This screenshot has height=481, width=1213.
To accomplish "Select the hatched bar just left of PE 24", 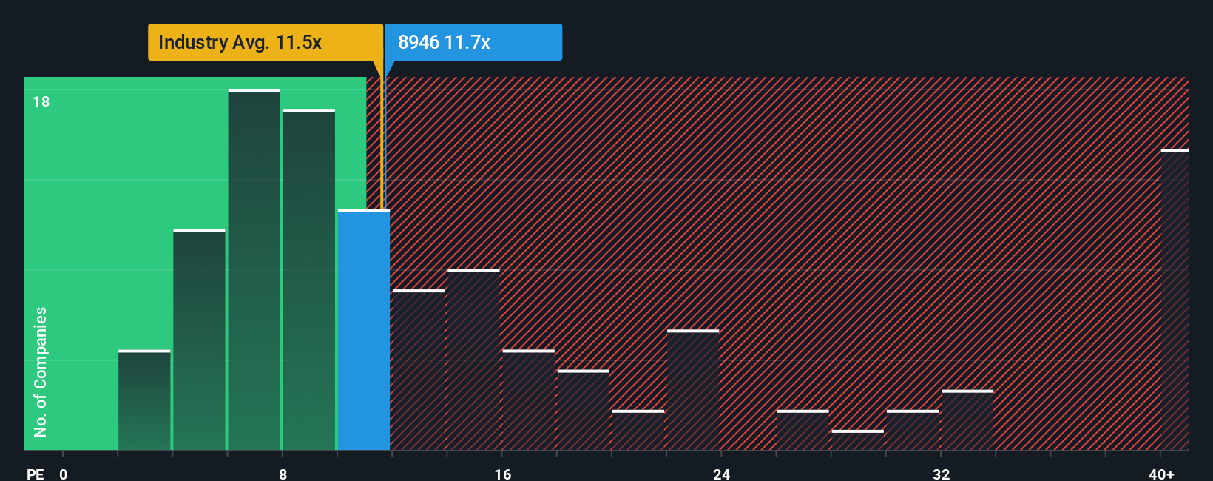I will [x=693, y=390].
